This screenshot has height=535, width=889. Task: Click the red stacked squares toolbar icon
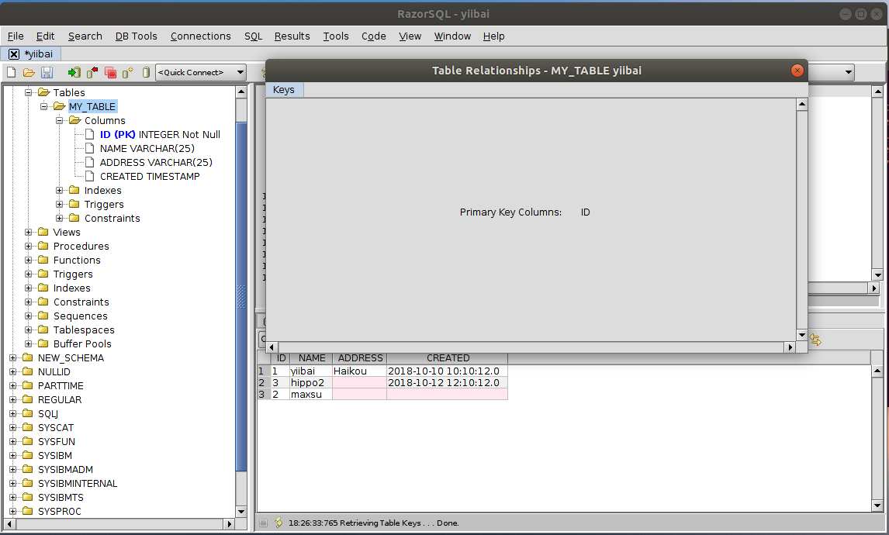click(x=110, y=72)
